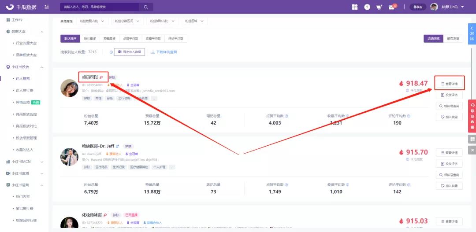Screen dimensions: 476x232
Task: Click 查看详情 for 卓玛可以
Action: point(449,84)
